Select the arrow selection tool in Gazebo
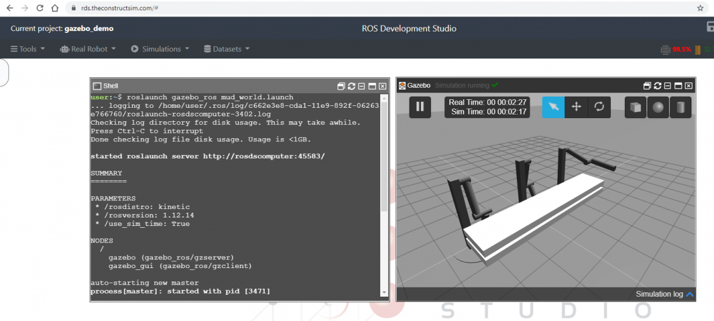Viewport: 714px width, 321px height. [554, 107]
